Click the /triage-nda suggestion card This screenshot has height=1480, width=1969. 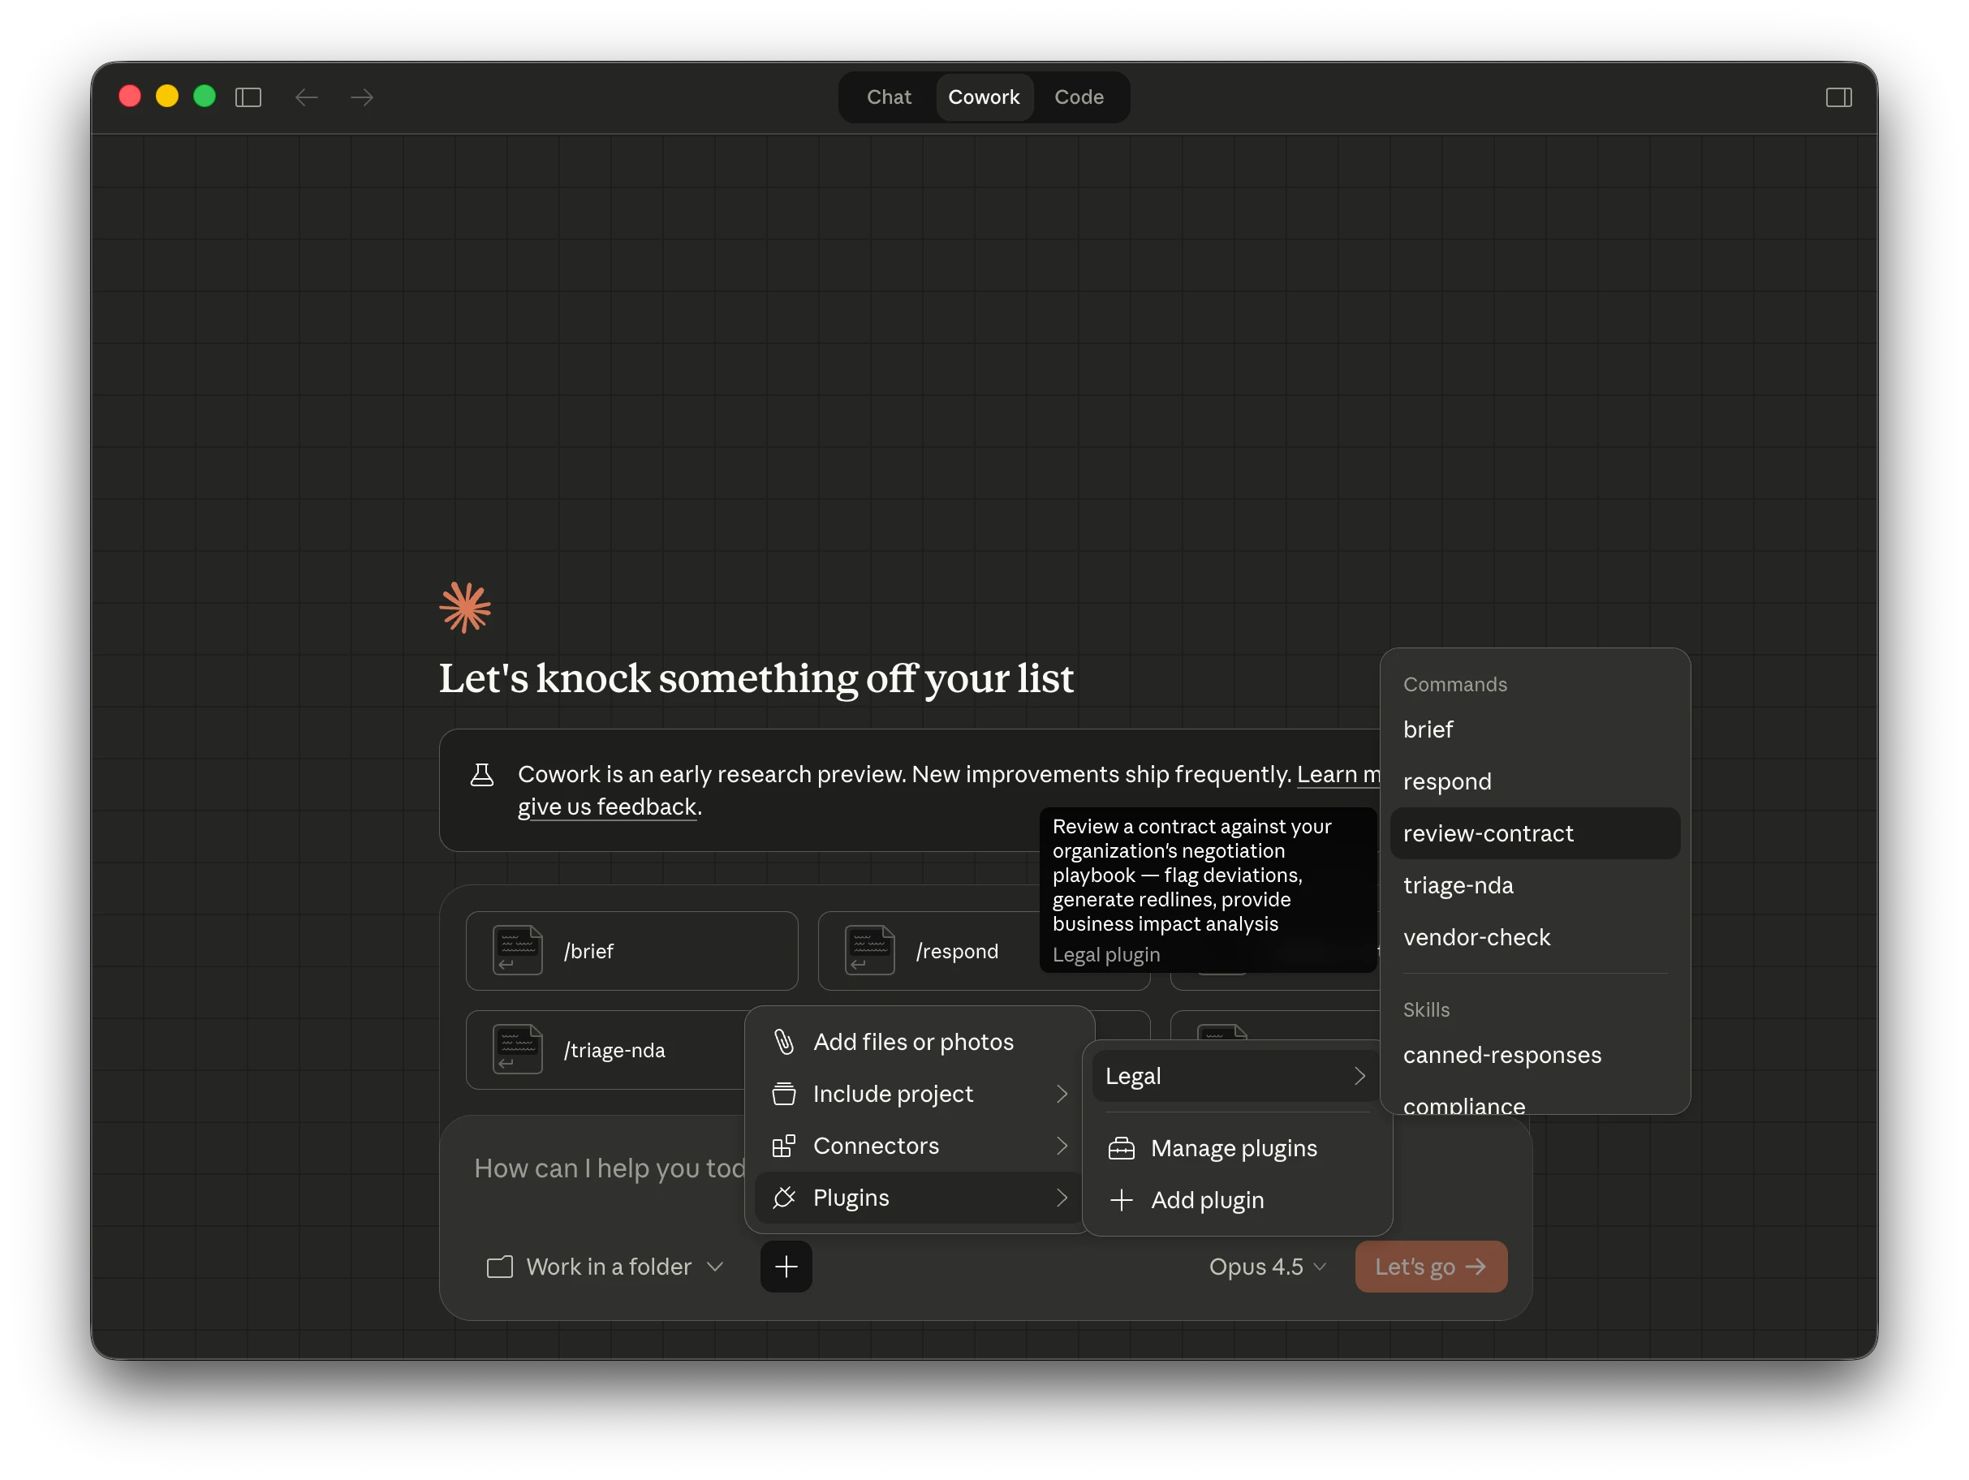click(614, 1050)
